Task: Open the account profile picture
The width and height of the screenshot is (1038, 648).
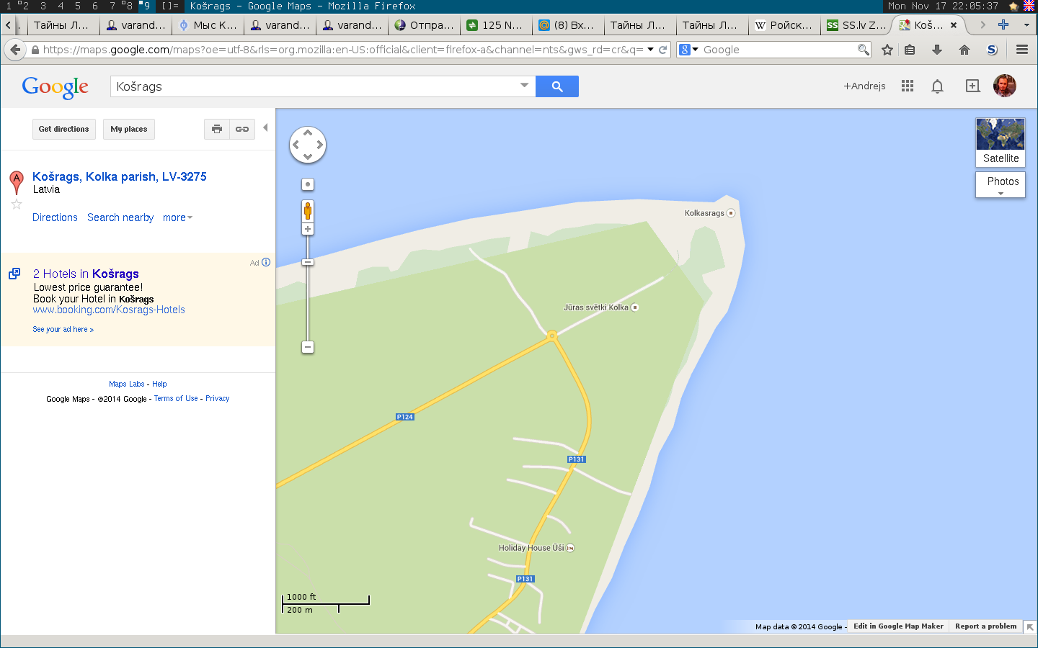Action: point(1005,86)
